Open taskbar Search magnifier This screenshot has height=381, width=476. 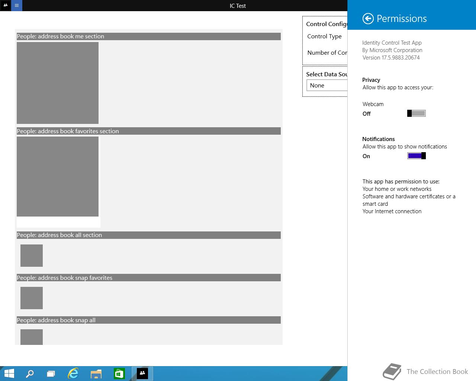pyautogui.click(x=29, y=374)
